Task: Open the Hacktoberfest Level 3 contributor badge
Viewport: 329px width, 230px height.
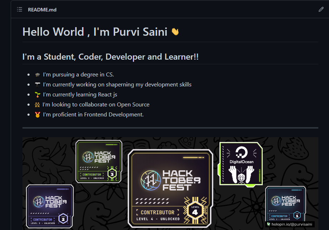Action: pyautogui.click(x=99, y=161)
